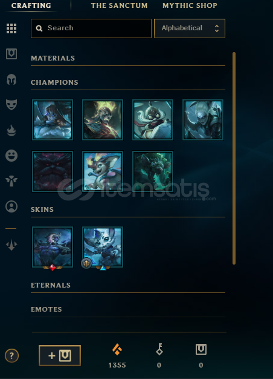Open the help question mark button
This screenshot has height=379, width=273.
pyautogui.click(x=11, y=355)
